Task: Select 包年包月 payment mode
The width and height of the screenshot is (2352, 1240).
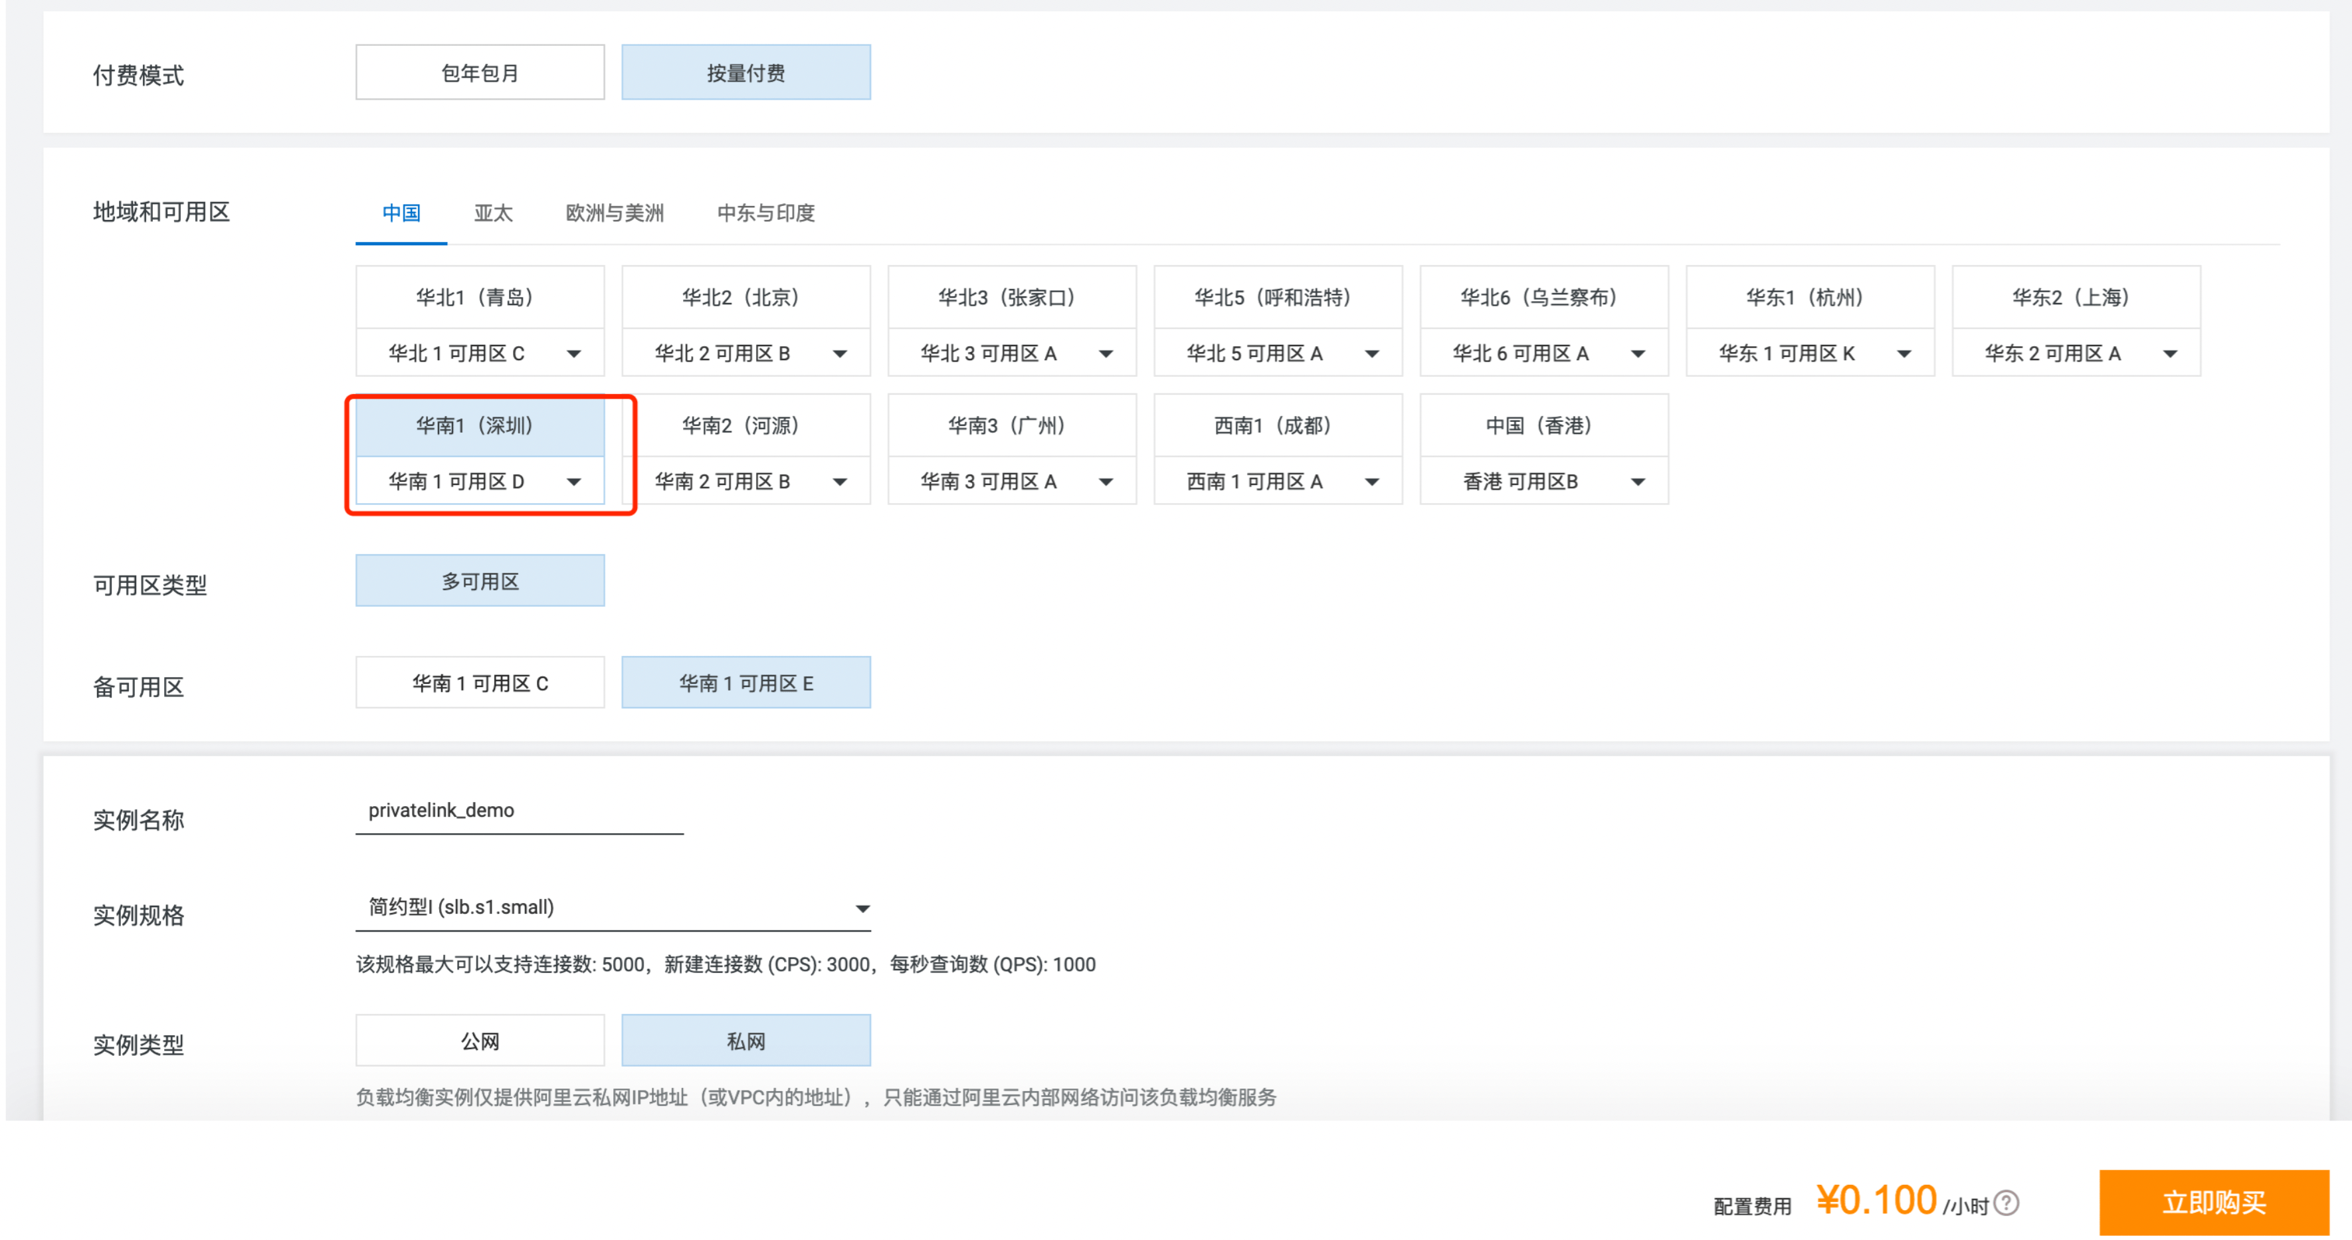Action: (x=478, y=72)
